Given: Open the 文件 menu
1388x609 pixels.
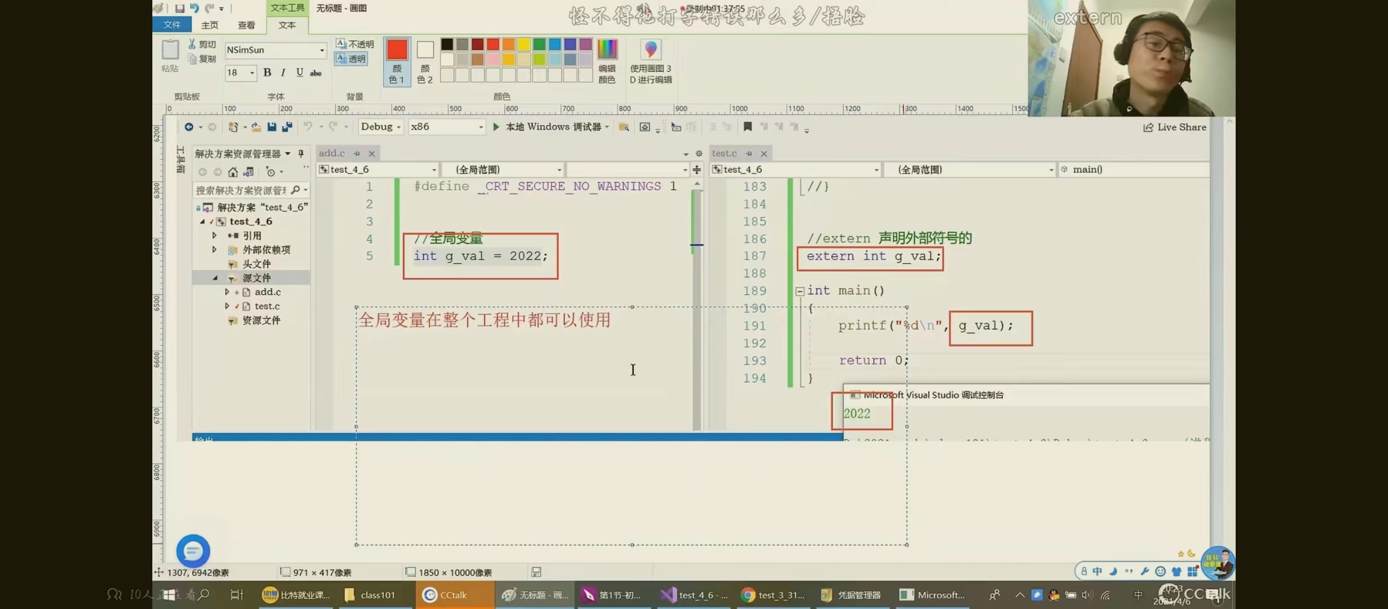Looking at the screenshot, I should 172,25.
